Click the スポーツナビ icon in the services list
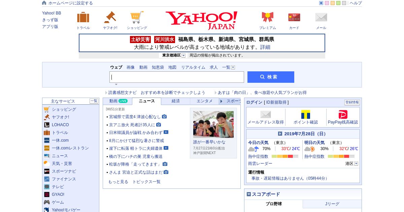 click(47, 171)
